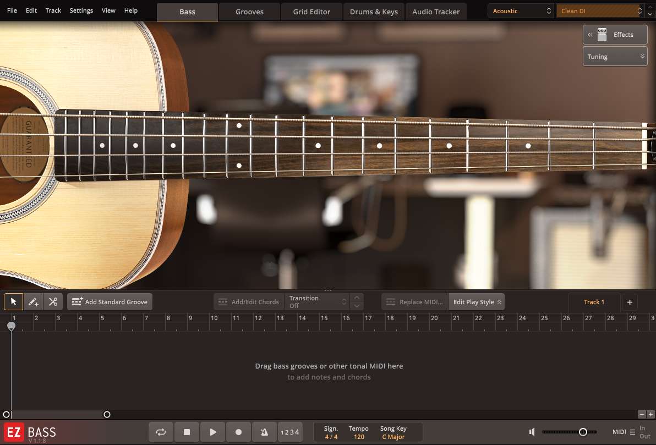Click the stop button
This screenshot has height=445, width=656.
coord(187,432)
